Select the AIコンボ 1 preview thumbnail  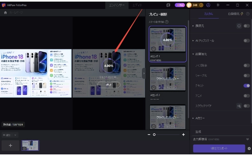click(x=167, y=40)
